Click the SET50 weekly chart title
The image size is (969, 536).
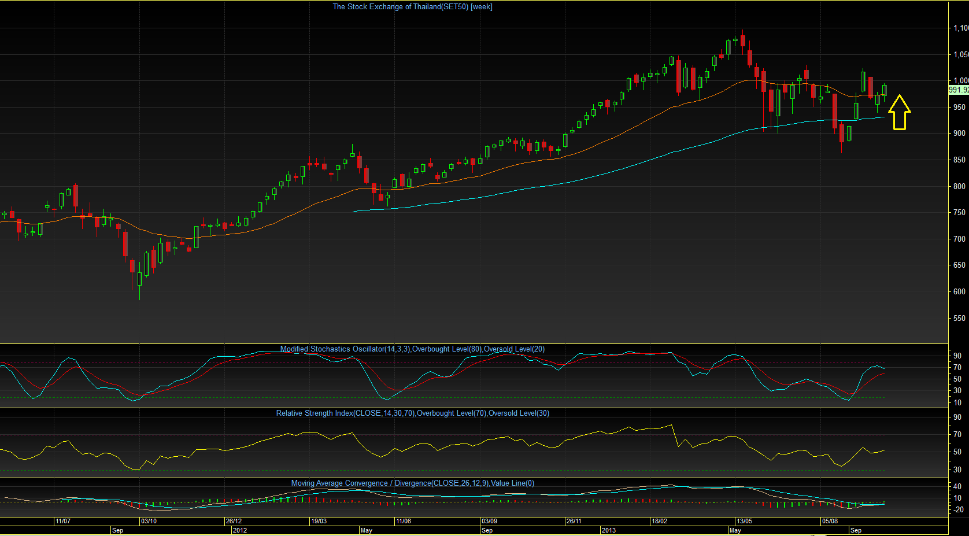(x=412, y=7)
